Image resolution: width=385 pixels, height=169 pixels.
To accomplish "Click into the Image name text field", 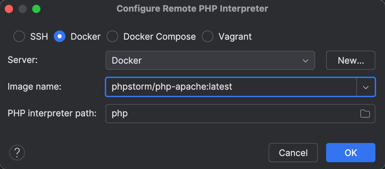I will click(x=229, y=87).
